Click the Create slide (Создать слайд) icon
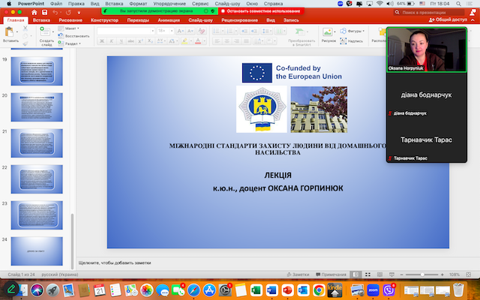The height and width of the screenshot is (300, 480). pos(45,31)
